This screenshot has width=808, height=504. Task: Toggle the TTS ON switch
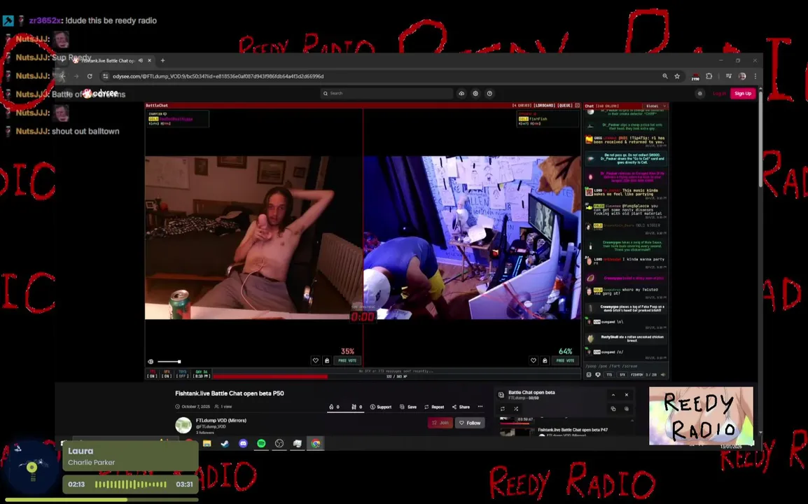click(152, 374)
